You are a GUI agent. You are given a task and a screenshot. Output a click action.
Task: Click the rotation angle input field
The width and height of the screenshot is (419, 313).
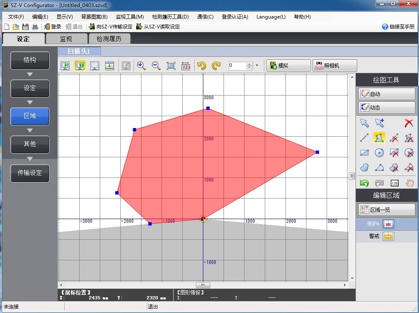[238, 65]
